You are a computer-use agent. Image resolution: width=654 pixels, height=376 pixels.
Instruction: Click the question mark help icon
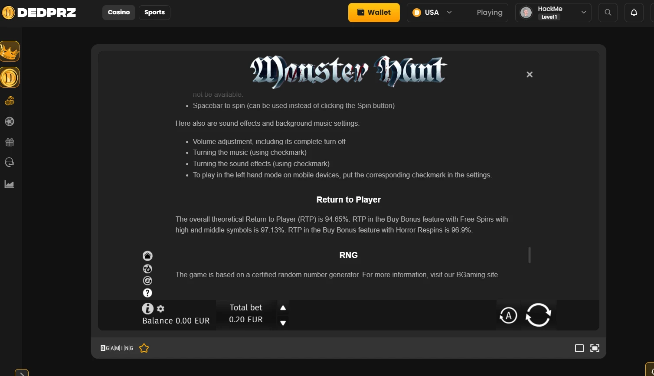coord(147,293)
